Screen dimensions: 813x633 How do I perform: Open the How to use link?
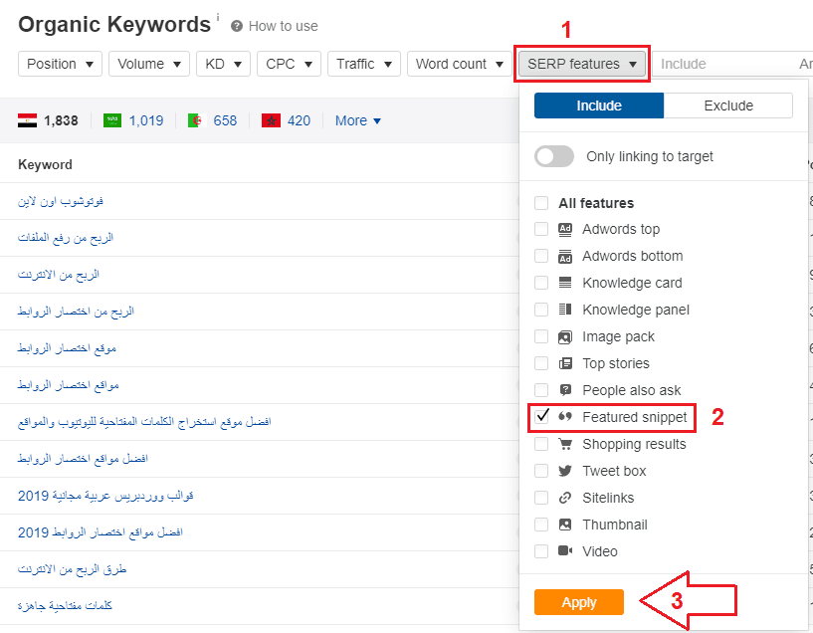pyautogui.click(x=283, y=26)
